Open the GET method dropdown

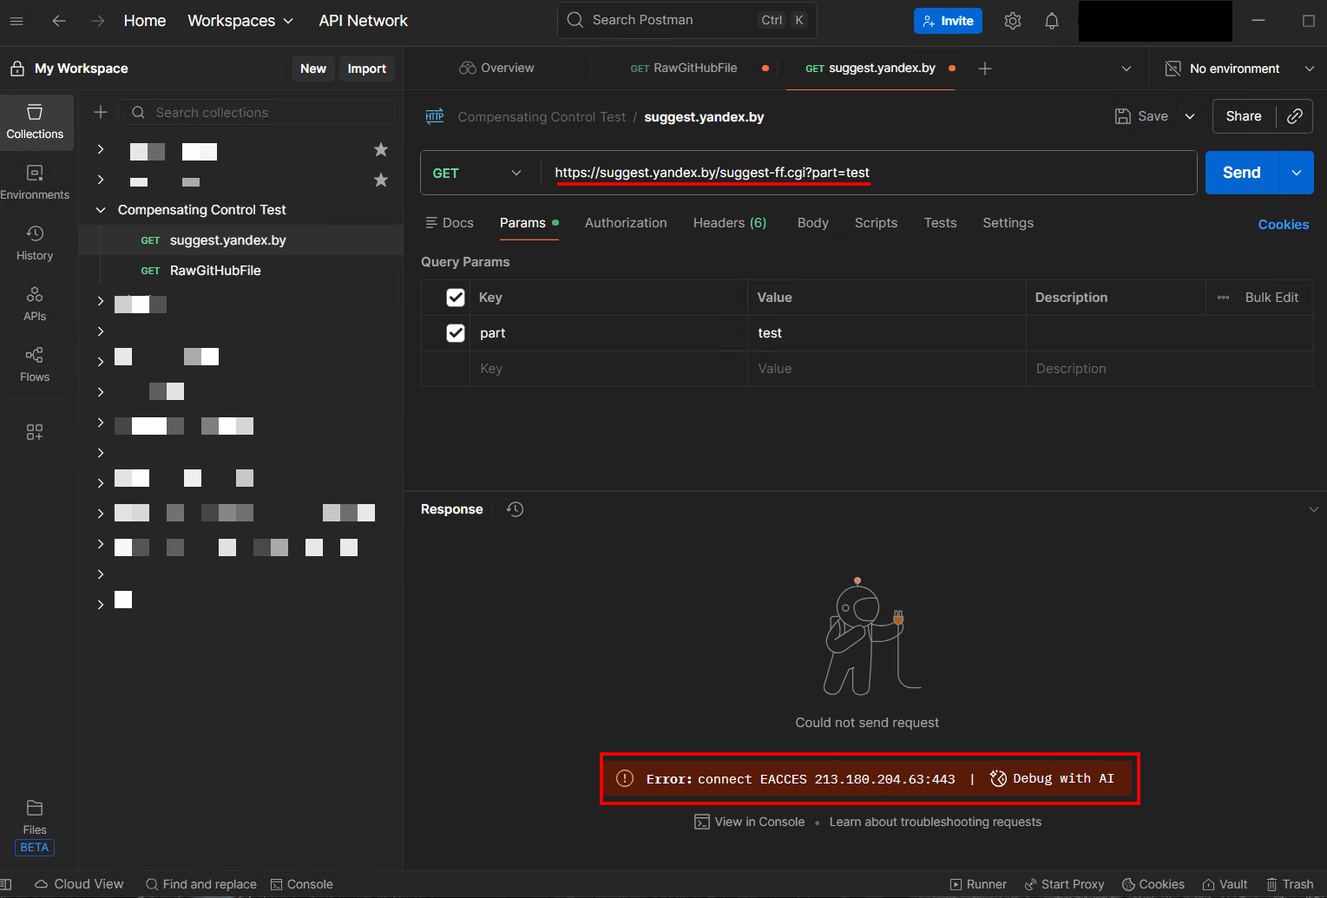[478, 173]
